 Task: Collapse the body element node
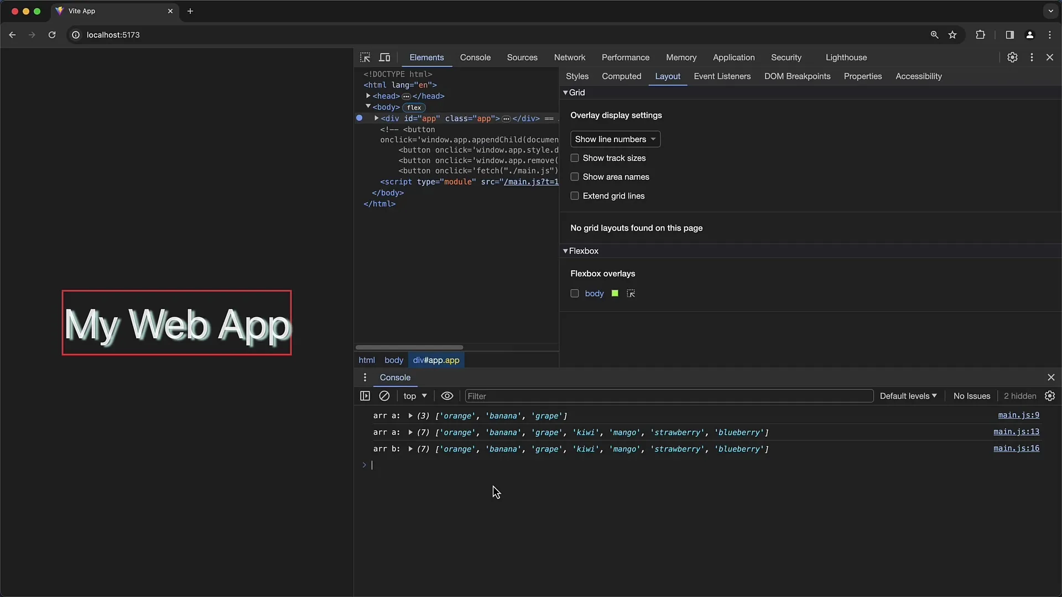[x=368, y=106]
